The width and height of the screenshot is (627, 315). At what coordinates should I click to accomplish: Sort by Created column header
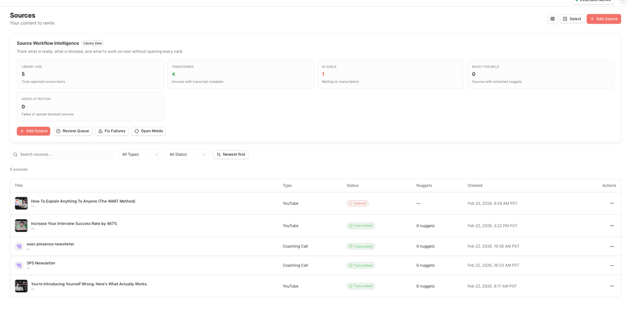pos(475,186)
